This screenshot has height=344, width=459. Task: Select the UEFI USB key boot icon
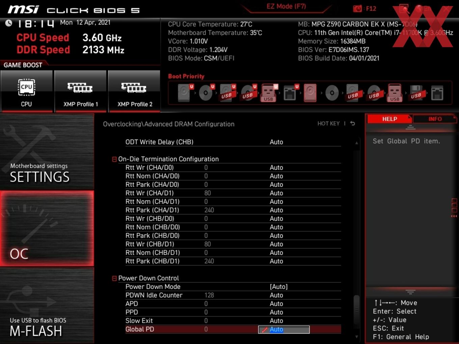click(269, 93)
